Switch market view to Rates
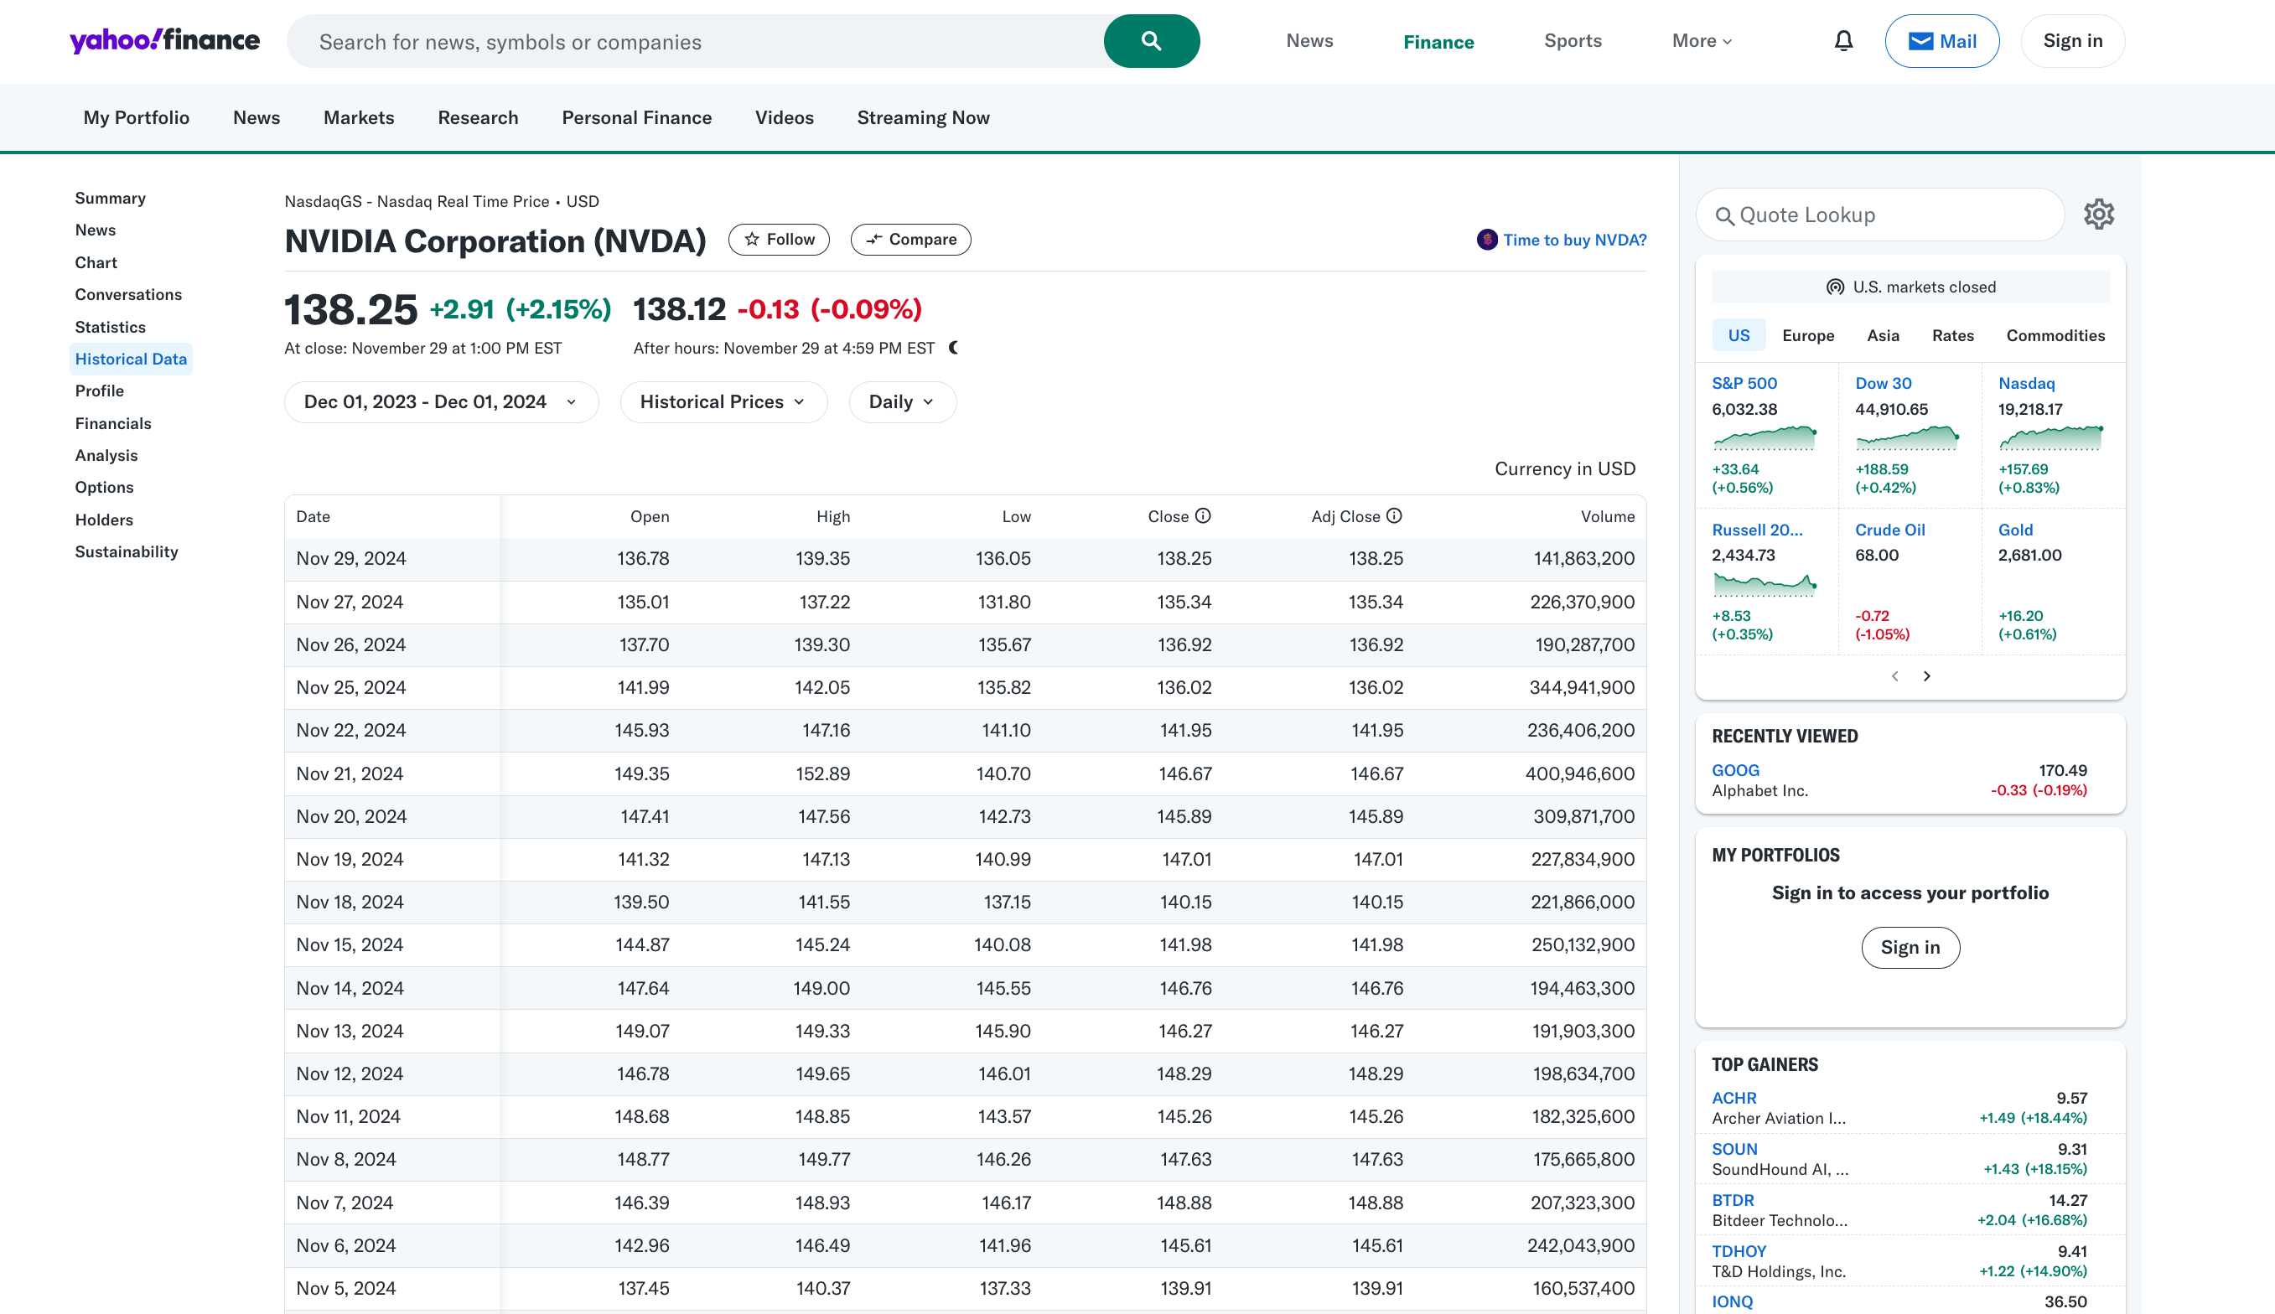This screenshot has width=2275, height=1314. [1952, 335]
